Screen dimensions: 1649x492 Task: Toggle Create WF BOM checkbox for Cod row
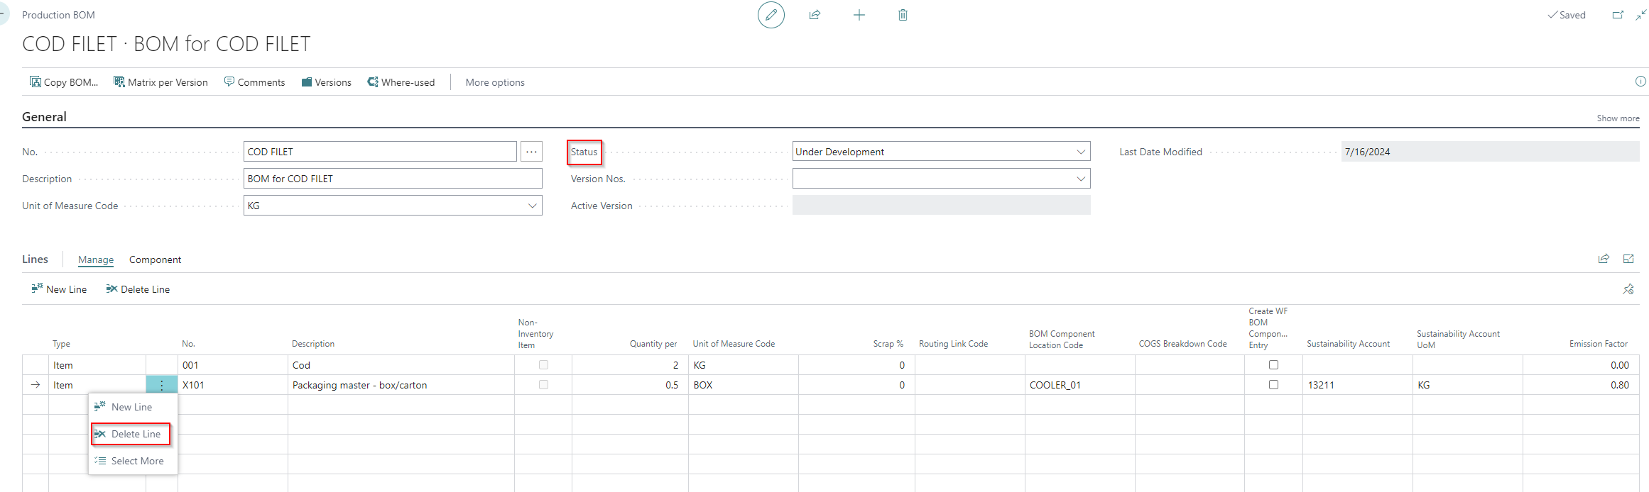(x=1273, y=365)
